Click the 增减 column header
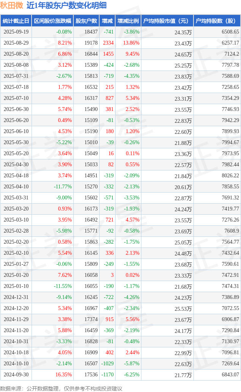Viewport: 241px width, 392px height. pyautogui.click(x=108, y=21)
